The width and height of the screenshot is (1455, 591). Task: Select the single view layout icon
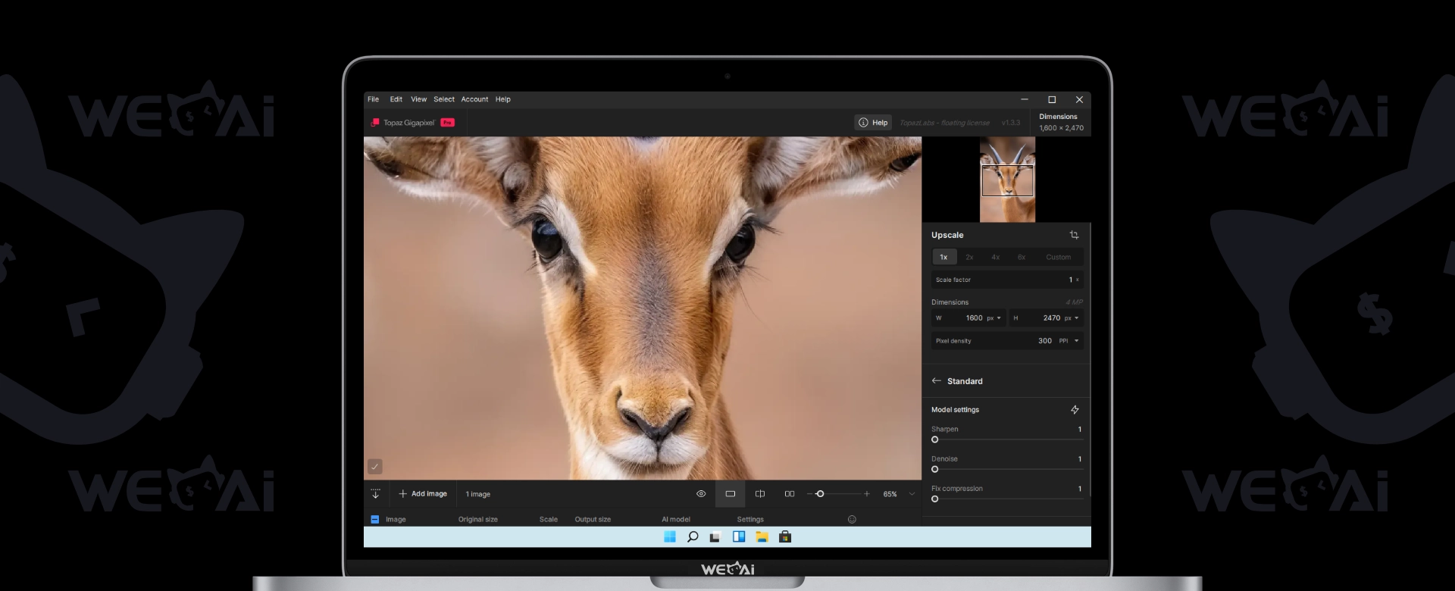pos(731,494)
